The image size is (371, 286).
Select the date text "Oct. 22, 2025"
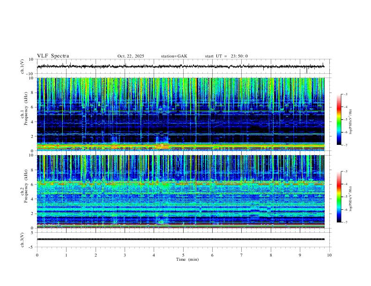(x=131, y=56)
